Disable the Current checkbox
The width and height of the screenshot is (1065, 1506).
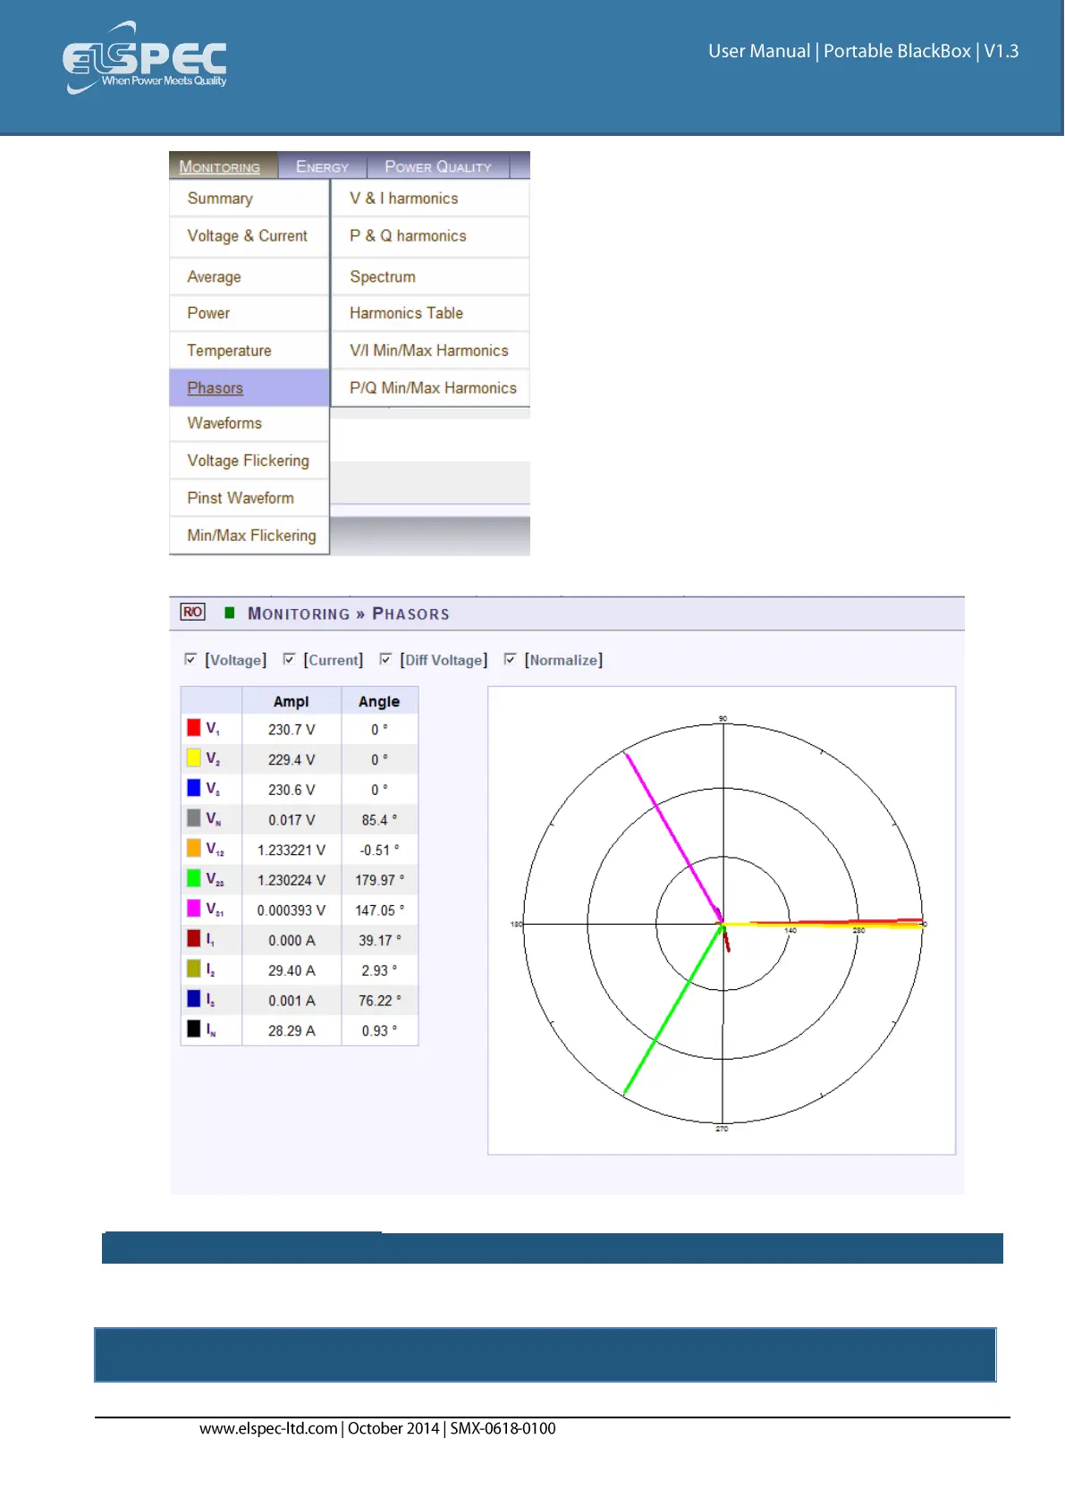(289, 659)
